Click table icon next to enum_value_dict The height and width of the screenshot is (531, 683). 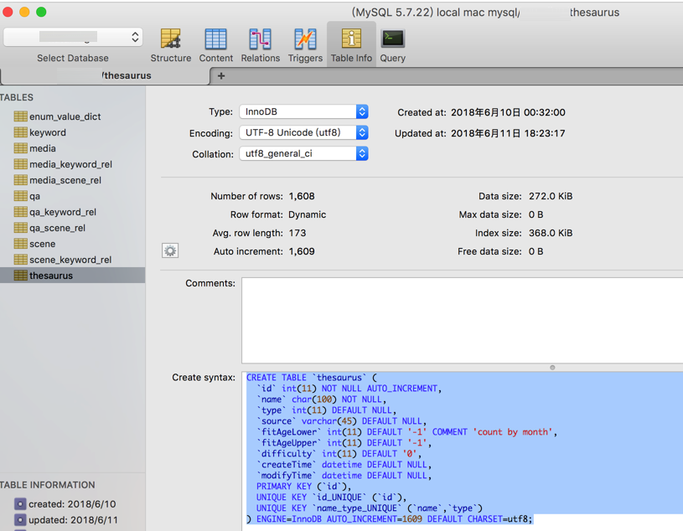[20, 116]
